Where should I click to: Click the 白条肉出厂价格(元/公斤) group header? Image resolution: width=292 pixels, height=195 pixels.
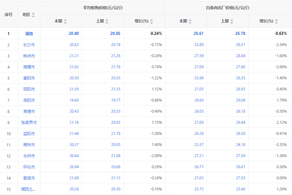point(228,8)
